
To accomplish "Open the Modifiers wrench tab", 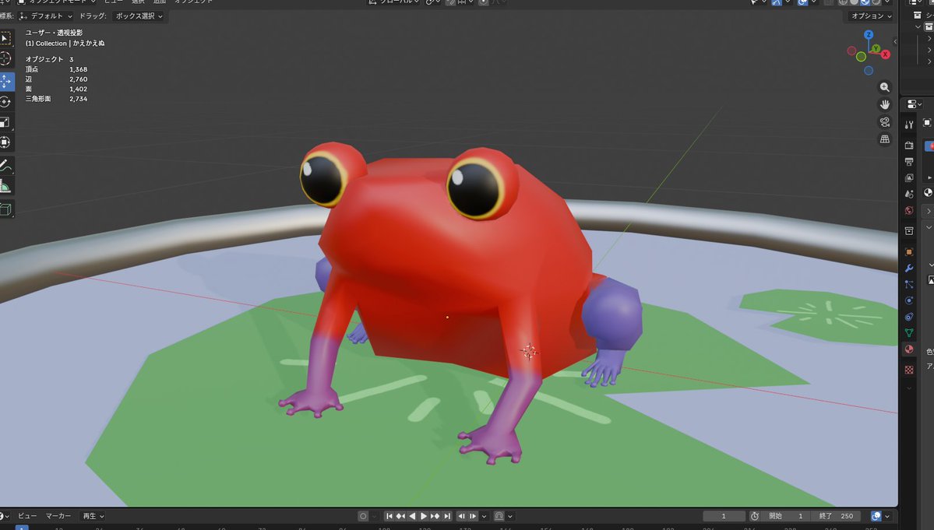I will [x=909, y=269].
